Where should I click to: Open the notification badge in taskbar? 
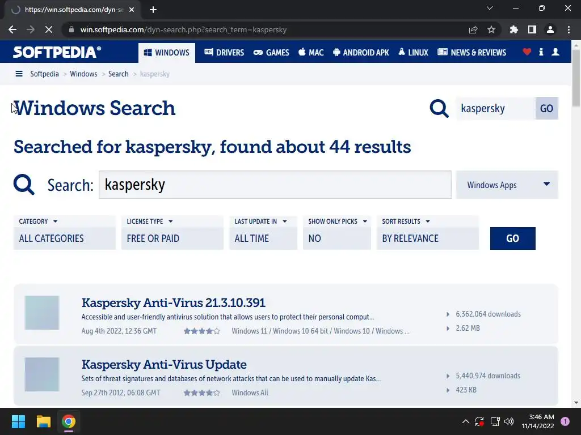coord(565,421)
